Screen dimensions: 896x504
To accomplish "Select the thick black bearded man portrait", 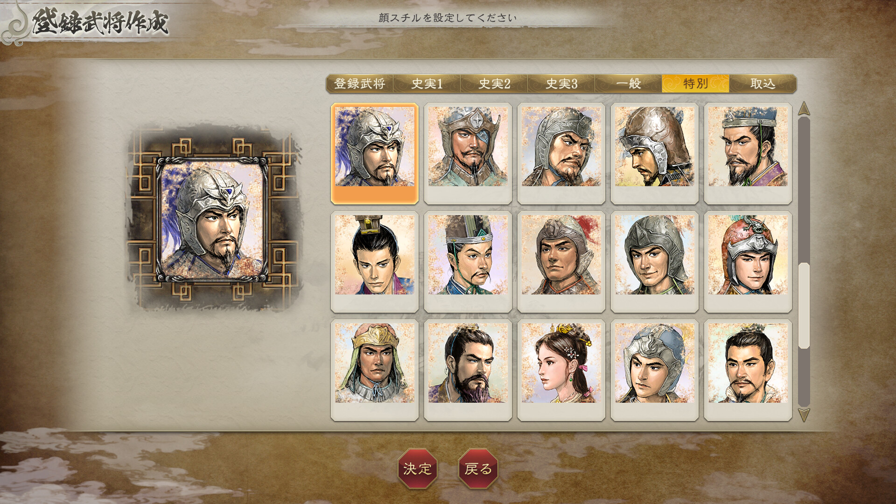I will (468, 370).
